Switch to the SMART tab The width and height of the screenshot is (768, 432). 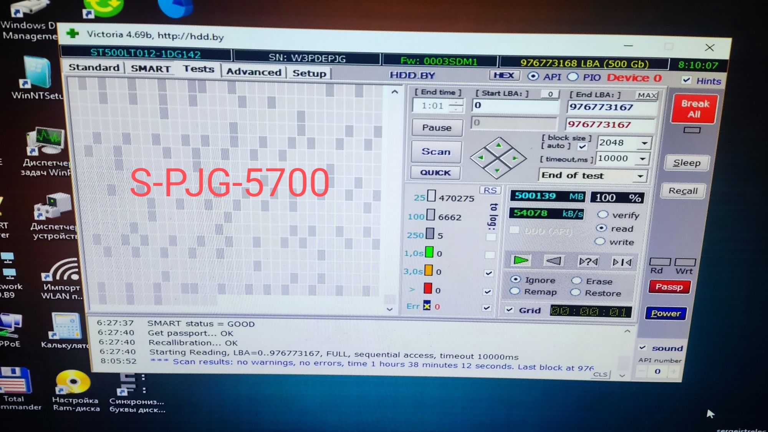coord(151,68)
